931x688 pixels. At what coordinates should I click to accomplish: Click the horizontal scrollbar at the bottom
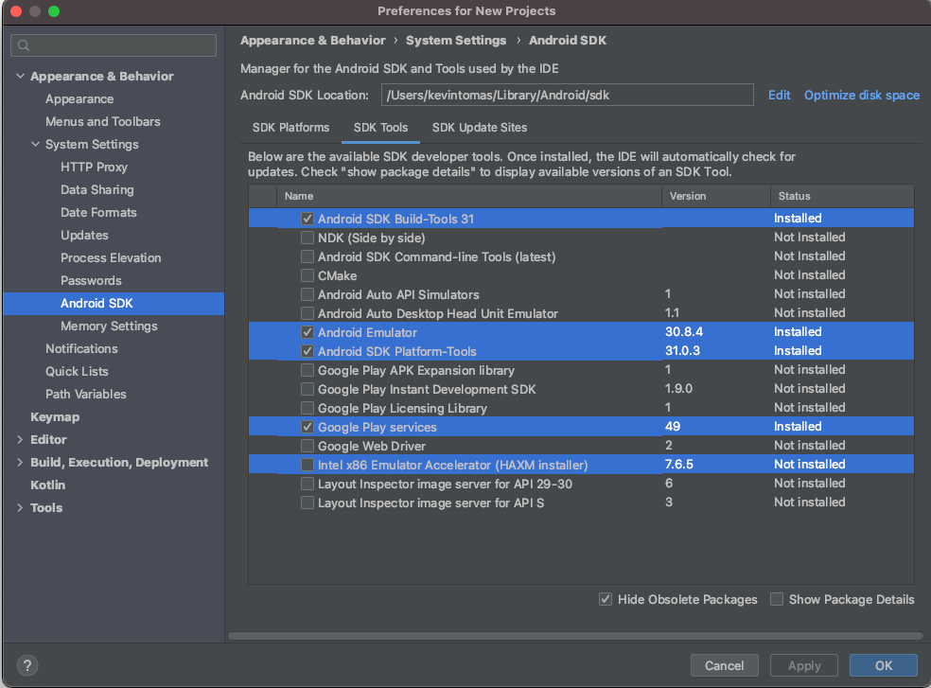pyautogui.click(x=574, y=636)
